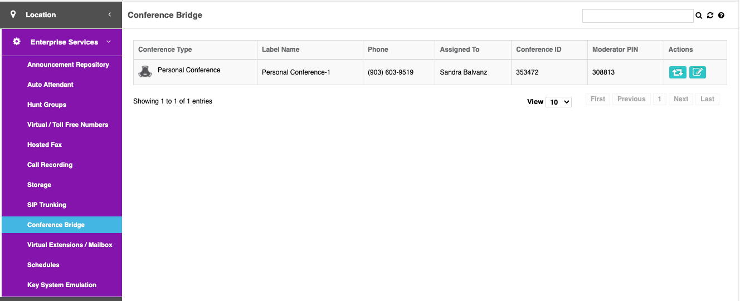740x301 pixels.
Task: Click the teal reset icon in Actions
Action: click(678, 72)
